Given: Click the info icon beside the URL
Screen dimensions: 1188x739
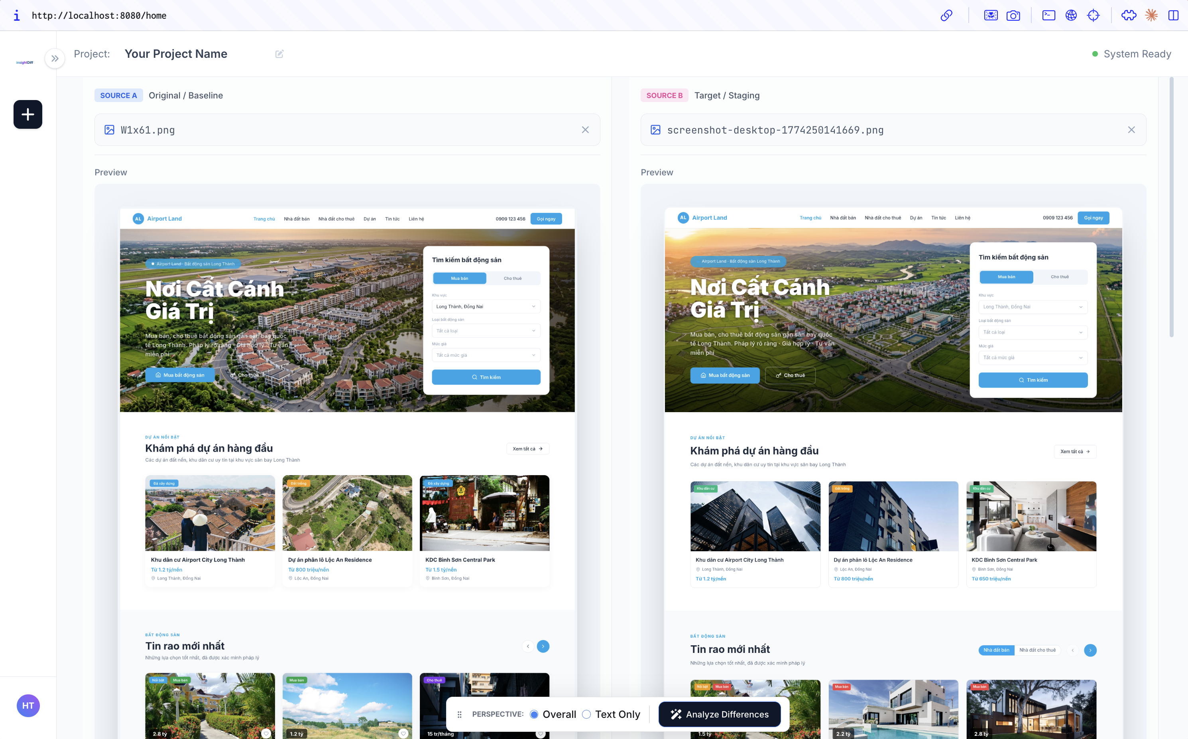Looking at the screenshot, I should tap(17, 15).
